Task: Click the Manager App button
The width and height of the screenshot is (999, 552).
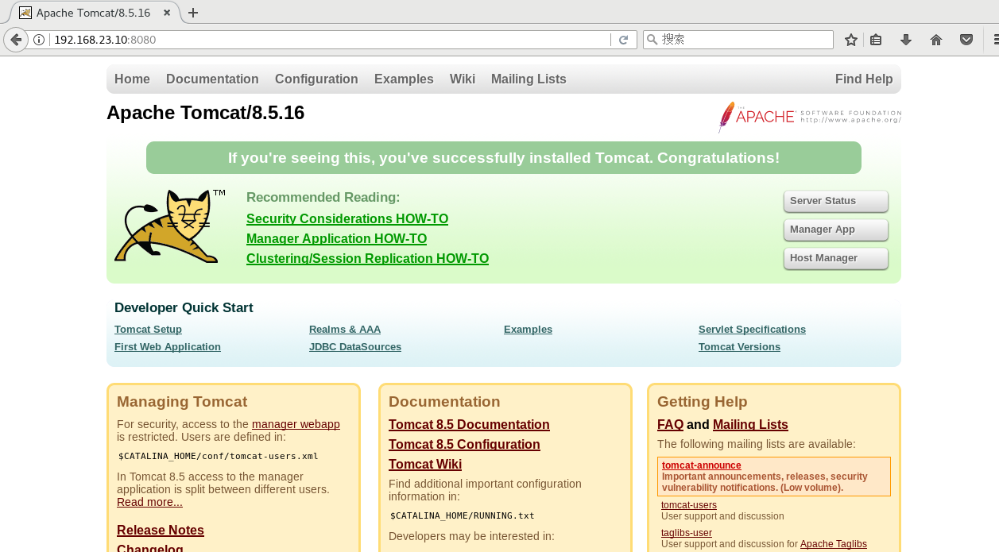Action: [835, 230]
